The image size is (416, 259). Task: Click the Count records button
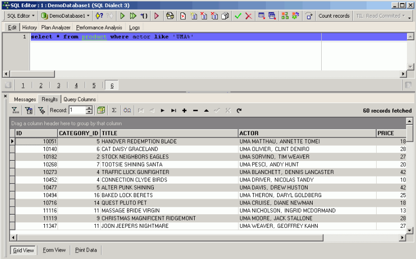pyautogui.click(x=334, y=16)
